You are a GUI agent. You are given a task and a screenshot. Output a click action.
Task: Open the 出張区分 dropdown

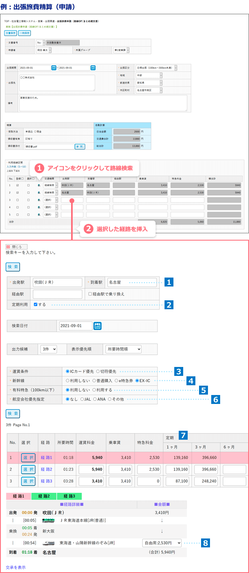pyautogui.click(x=156, y=68)
